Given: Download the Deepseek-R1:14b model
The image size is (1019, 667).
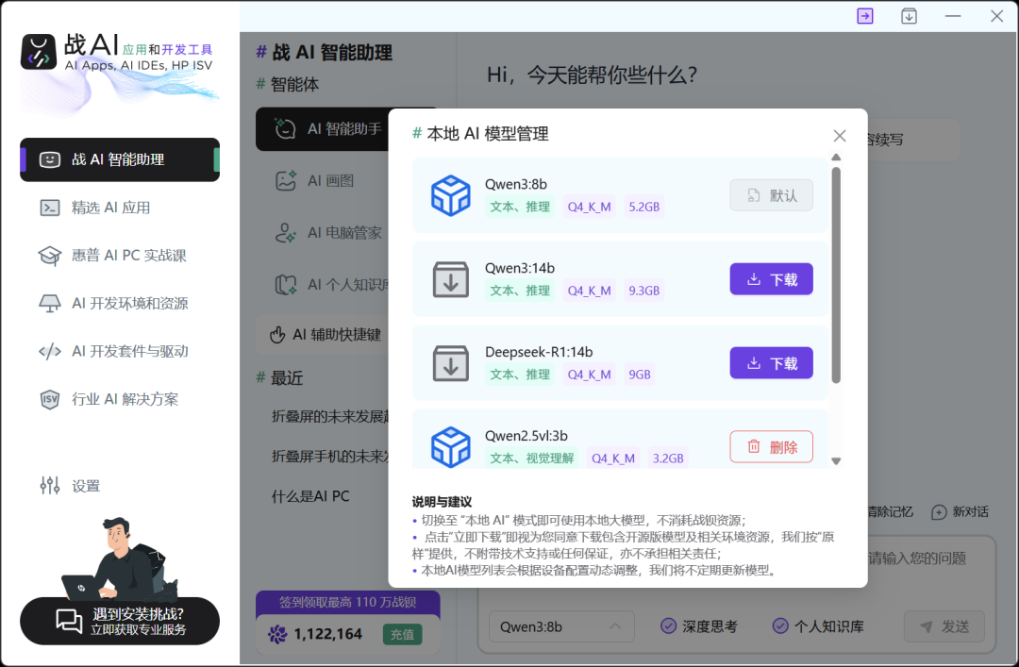Looking at the screenshot, I should pos(772,363).
